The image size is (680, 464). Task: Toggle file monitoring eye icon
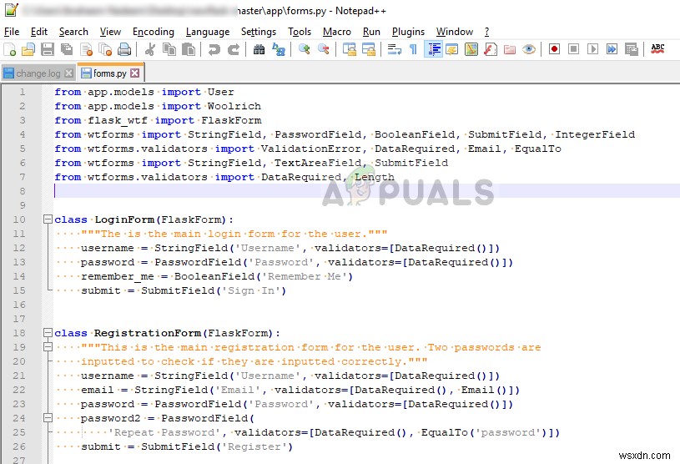tap(529, 49)
